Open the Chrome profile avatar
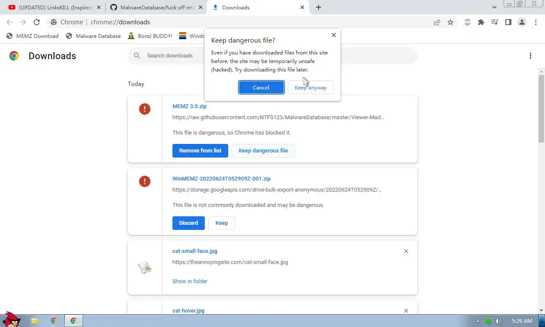Screen dimensions: 545x327 pyautogui.click(x=522, y=22)
